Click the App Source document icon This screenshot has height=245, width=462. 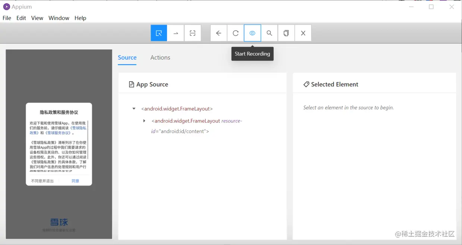[x=131, y=84]
